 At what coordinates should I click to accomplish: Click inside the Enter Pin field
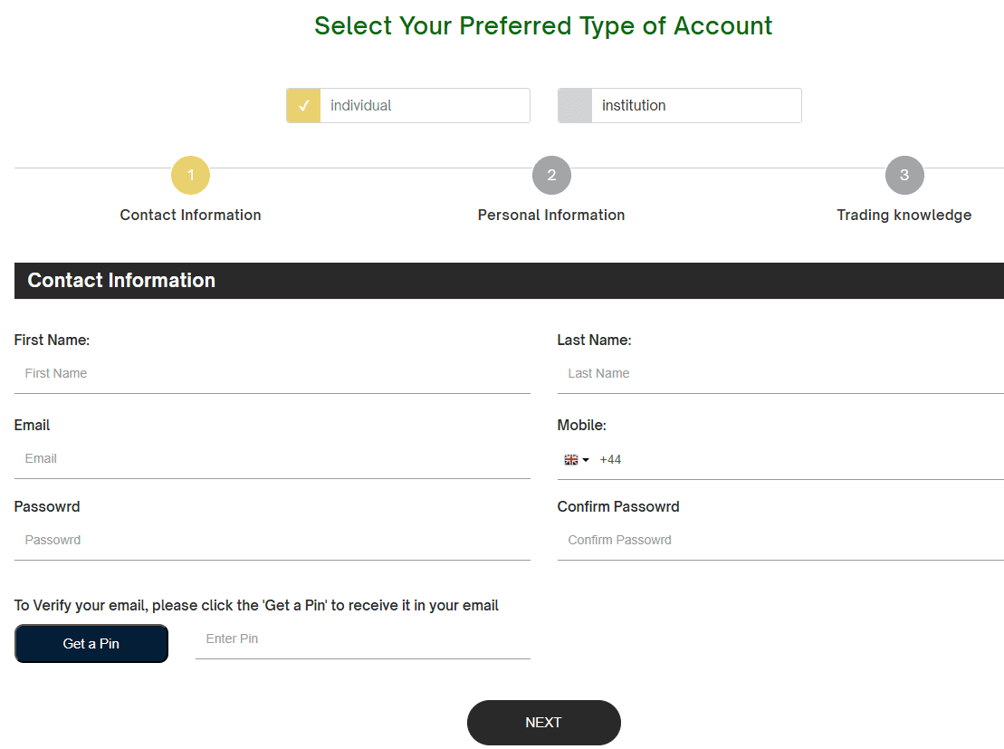click(x=362, y=638)
